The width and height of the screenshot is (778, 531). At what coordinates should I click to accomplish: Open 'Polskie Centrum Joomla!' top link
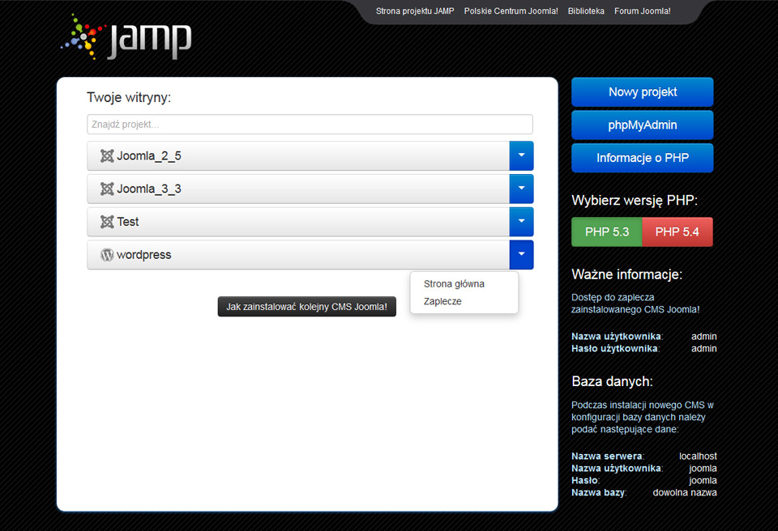point(511,11)
